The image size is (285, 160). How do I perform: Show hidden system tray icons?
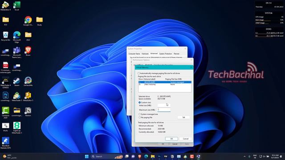[244, 156]
